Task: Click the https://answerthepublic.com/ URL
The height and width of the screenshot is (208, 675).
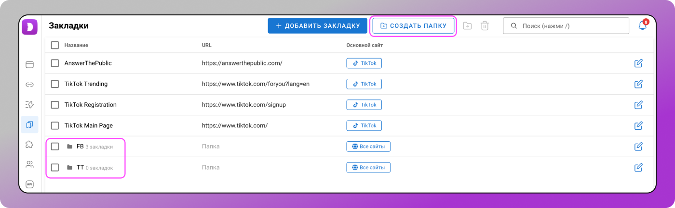Action: click(242, 63)
